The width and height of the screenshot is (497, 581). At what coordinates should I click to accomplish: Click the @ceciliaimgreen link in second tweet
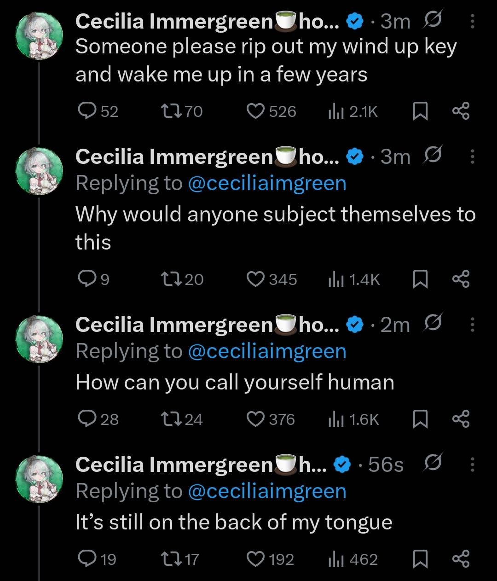tap(267, 184)
